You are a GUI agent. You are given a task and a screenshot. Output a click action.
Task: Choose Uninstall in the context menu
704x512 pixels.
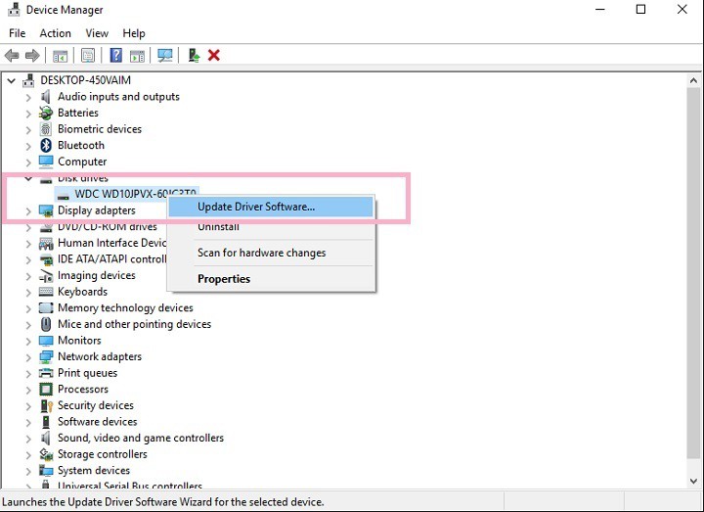tap(271, 227)
